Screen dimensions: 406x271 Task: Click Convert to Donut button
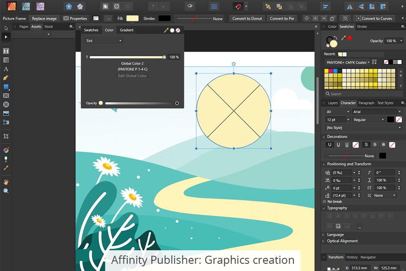coord(247,18)
